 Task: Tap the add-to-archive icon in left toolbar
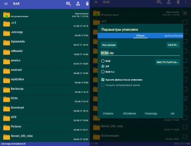tap(68, 3)
